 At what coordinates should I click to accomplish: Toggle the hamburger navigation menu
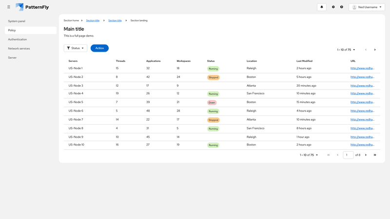click(8, 7)
